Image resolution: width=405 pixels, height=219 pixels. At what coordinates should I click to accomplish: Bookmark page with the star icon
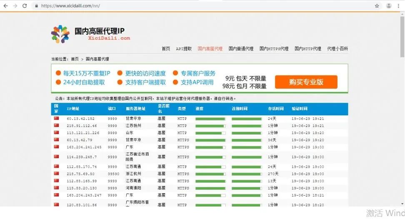click(x=377, y=6)
